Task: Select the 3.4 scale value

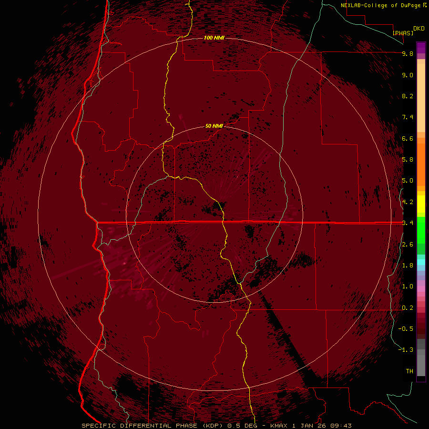Action: [408, 223]
